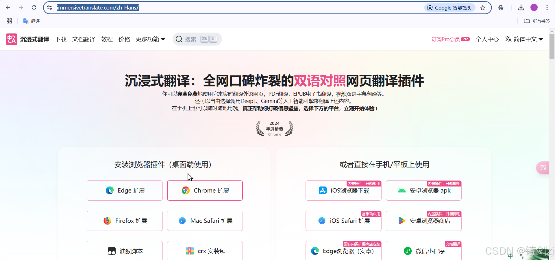Image resolution: width=555 pixels, height=260 pixels.
Task: Open the purple profile avatar
Action: point(534,7)
